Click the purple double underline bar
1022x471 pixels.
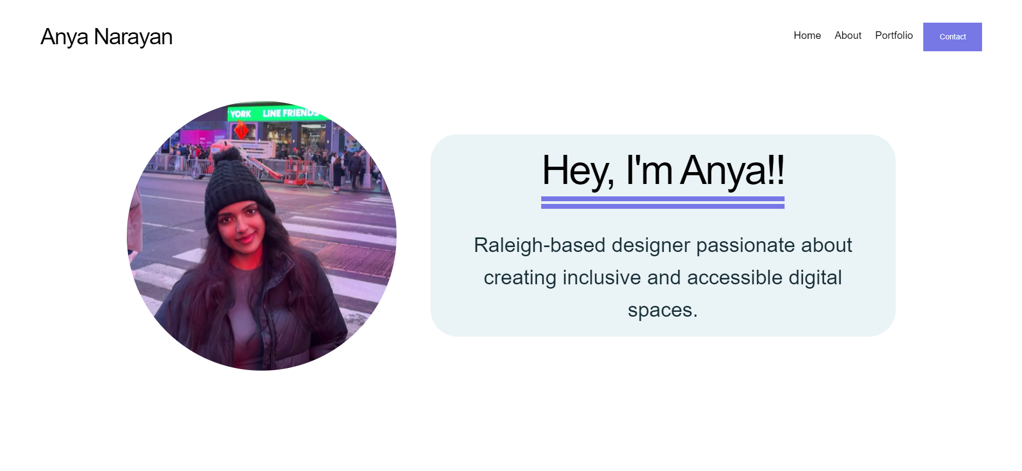[x=663, y=203]
